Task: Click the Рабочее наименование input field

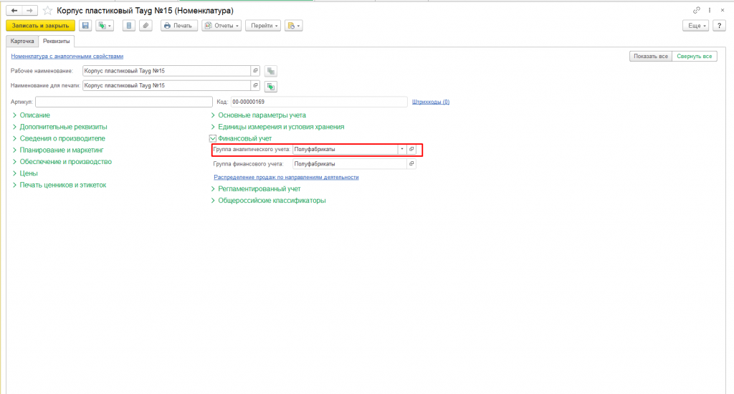Action: pyautogui.click(x=166, y=71)
